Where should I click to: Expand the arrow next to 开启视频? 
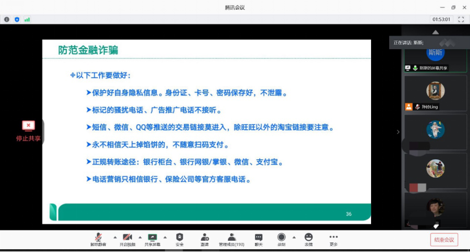coord(139,237)
